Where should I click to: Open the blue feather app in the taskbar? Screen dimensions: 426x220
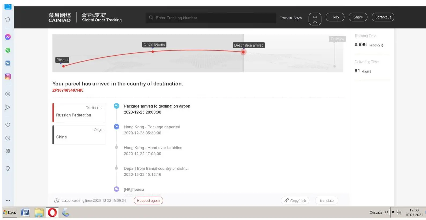[65, 213]
